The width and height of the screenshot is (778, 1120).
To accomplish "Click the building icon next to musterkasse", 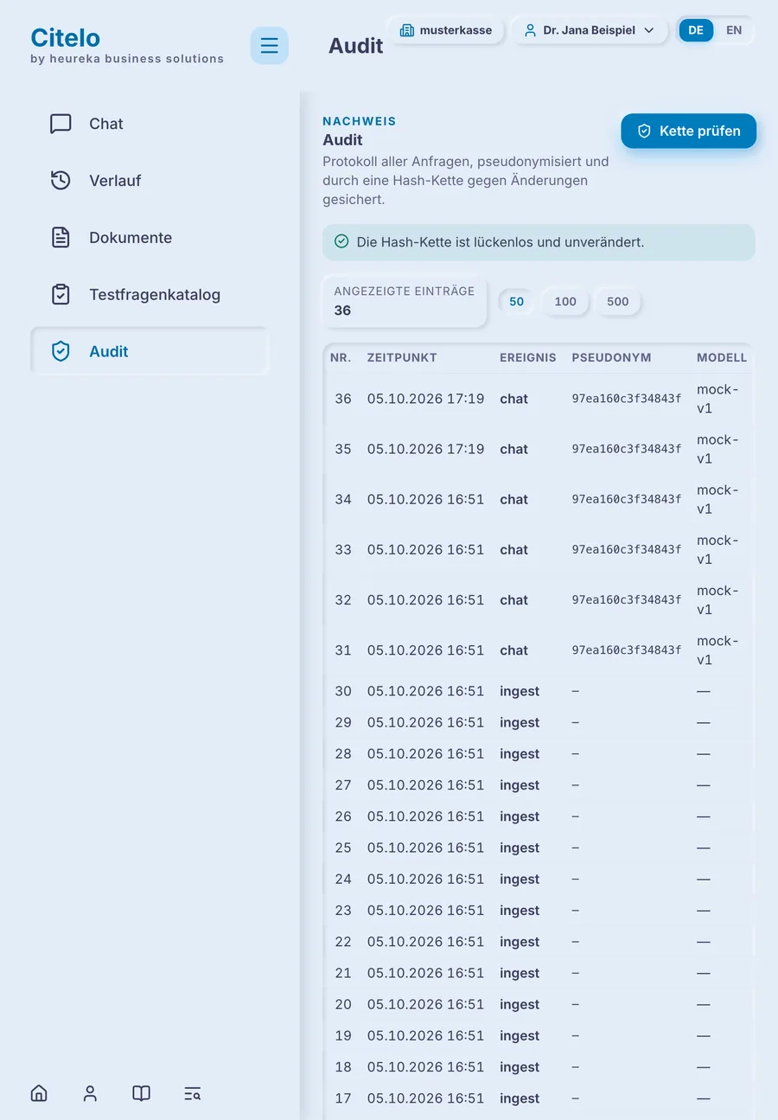I will tap(406, 30).
